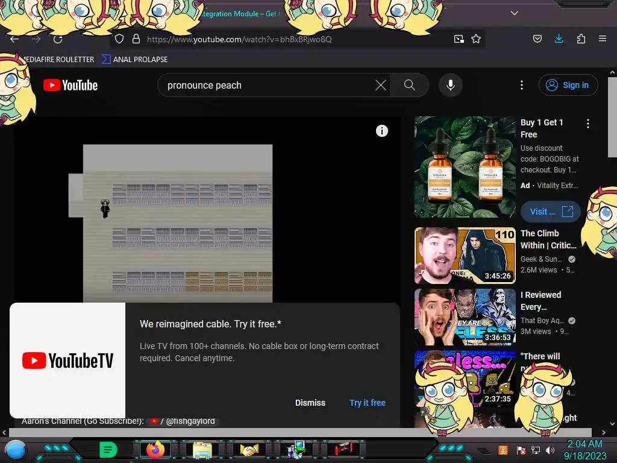Viewport: 617px width, 463px height.
Task: Start voice search with the microphone
Action: click(x=451, y=85)
